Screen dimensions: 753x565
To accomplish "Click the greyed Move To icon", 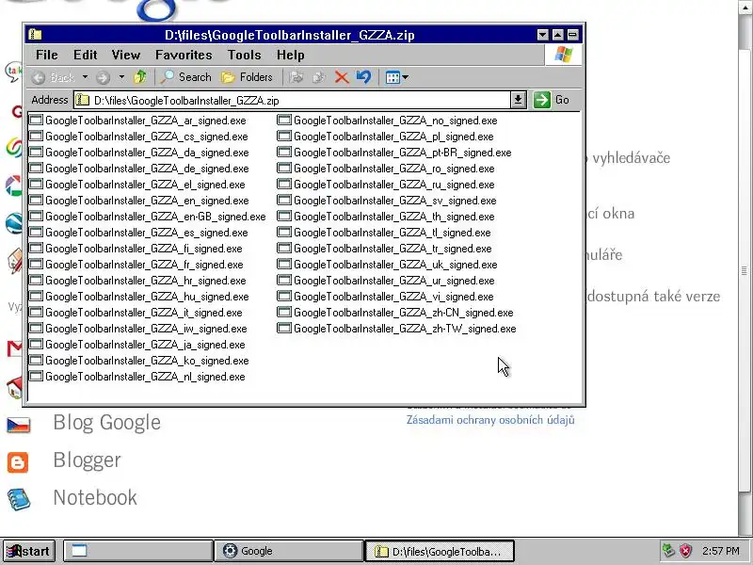I will 296,77.
